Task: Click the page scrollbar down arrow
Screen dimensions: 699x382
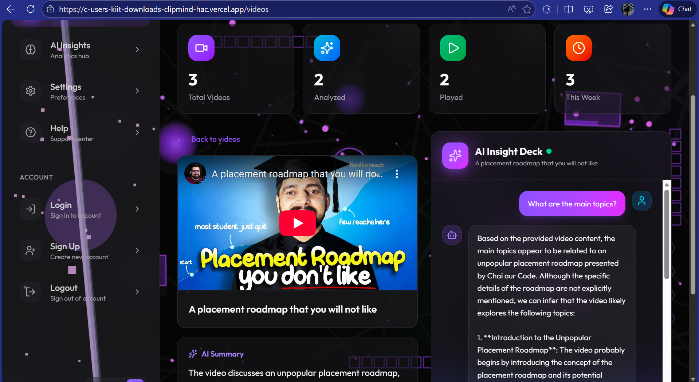Action: (693, 379)
